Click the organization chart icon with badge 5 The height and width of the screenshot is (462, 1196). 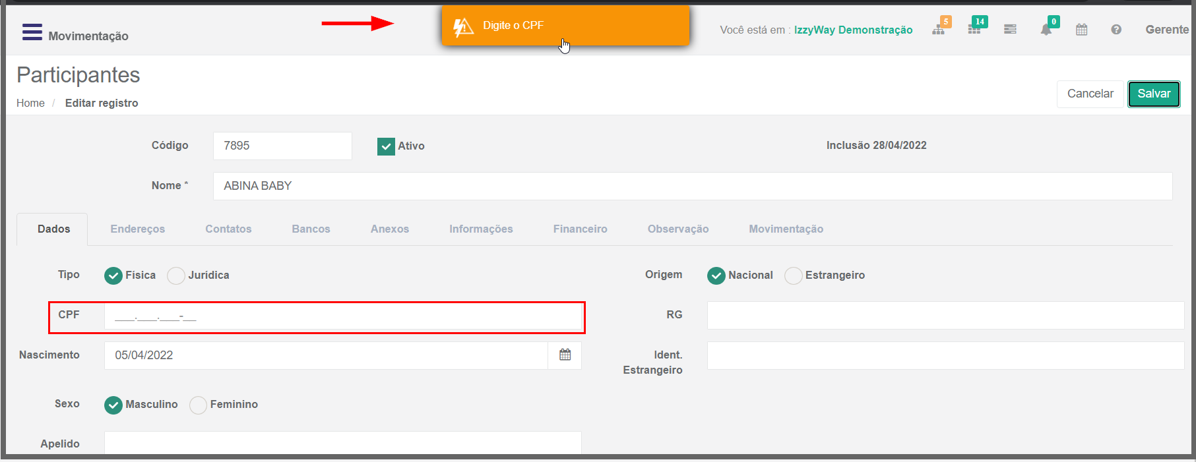coord(939,30)
